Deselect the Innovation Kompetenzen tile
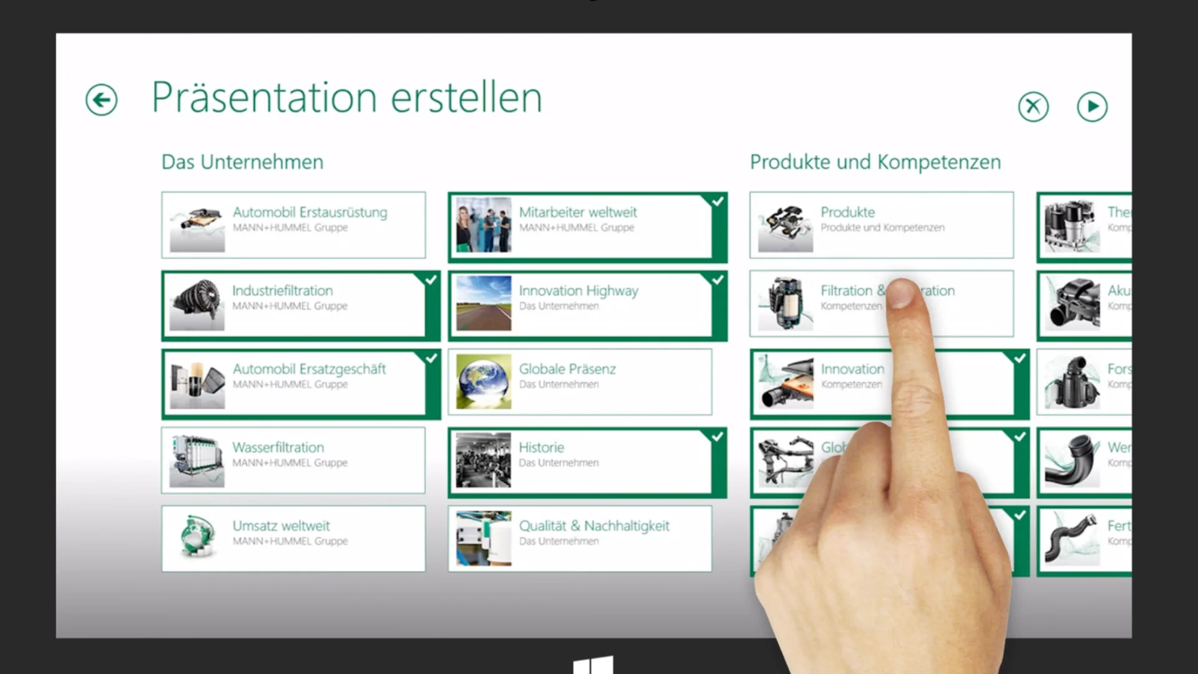The width and height of the screenshot is (1198, 674). 1020,358
